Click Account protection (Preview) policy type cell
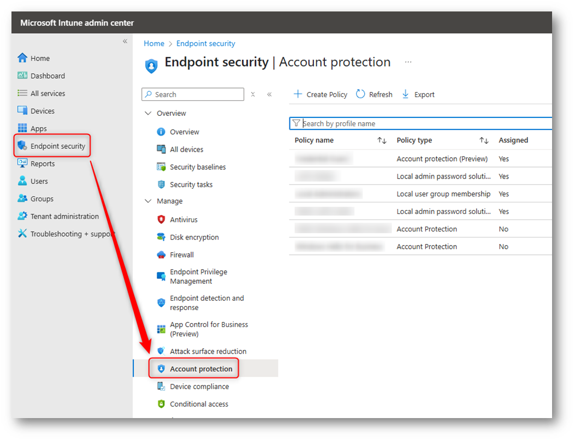This screenshot has width=575, height=441. coord(442,159)
